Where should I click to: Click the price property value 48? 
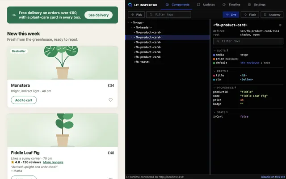point(242,100)
